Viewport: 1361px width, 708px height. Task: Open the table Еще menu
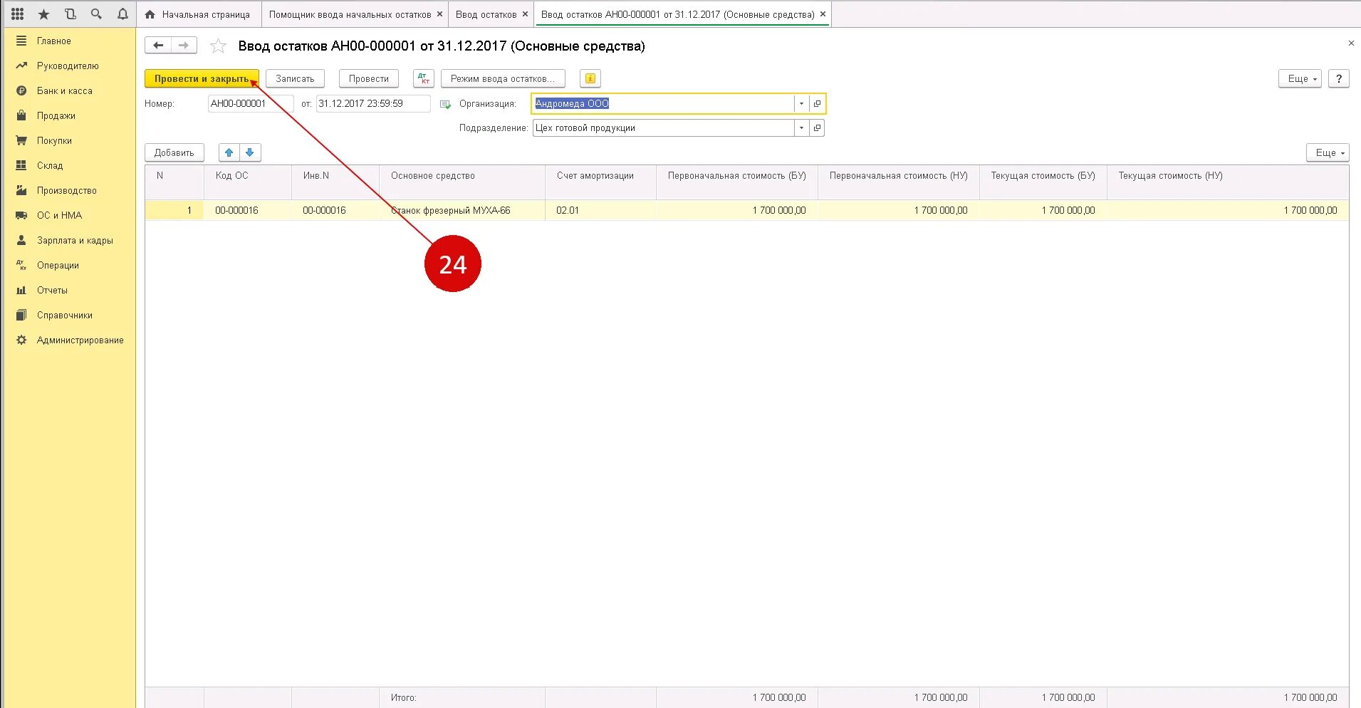pyautogui.click(x=1328, y=152)
